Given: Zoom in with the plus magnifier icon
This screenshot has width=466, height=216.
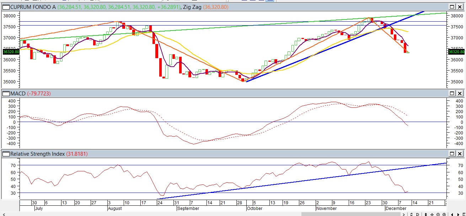Looking at the screenshot, I should point(444,214).
